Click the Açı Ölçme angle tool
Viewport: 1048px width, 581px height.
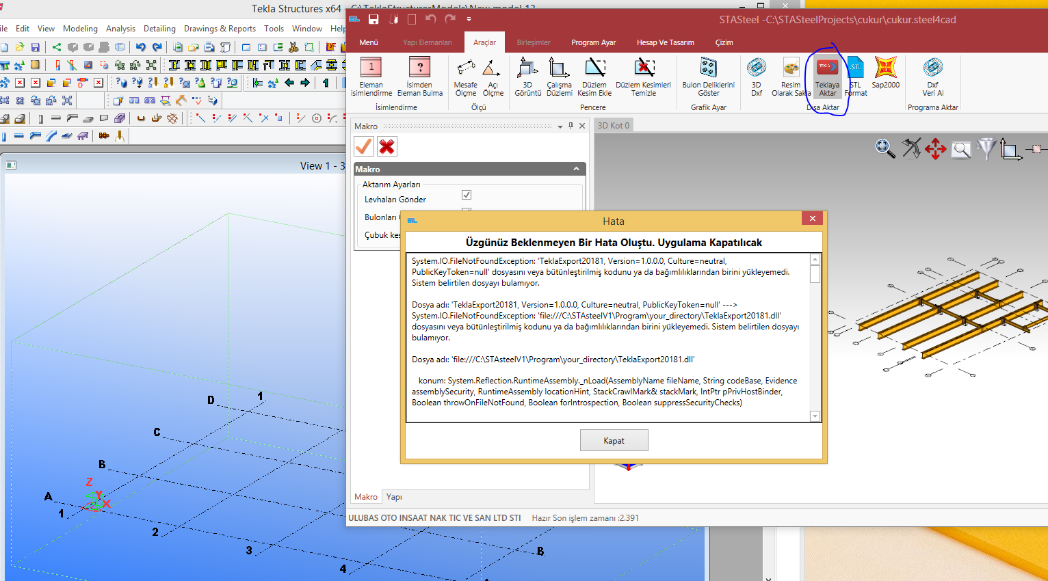coord(492,69)
